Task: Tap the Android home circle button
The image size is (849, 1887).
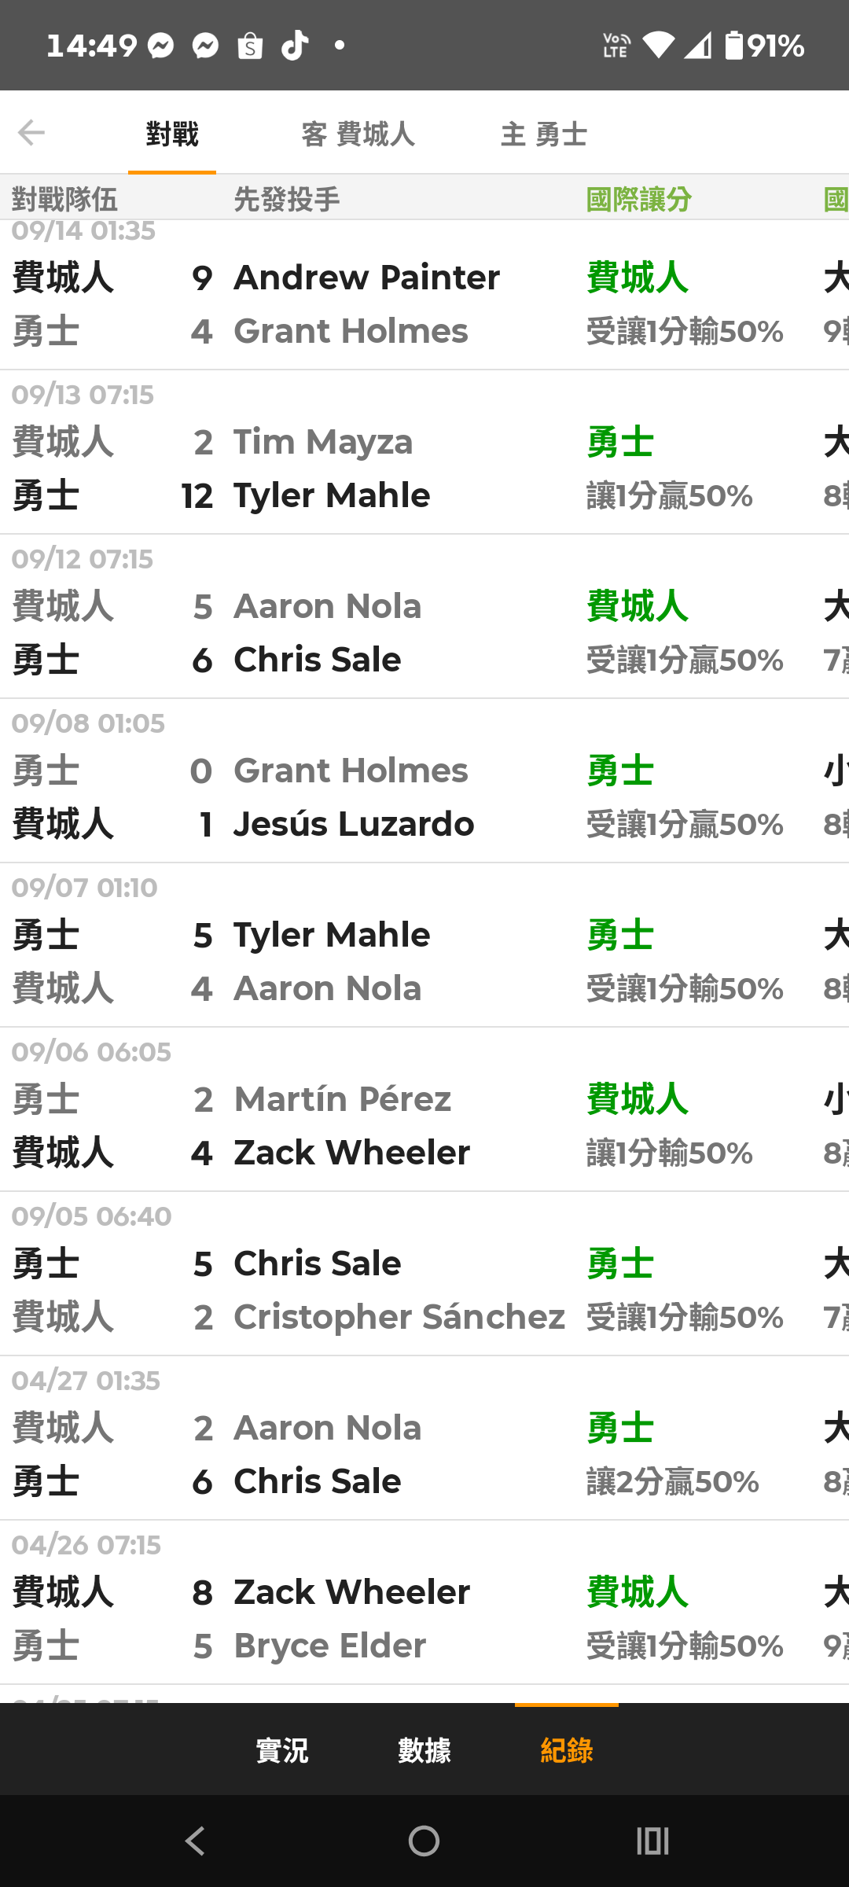Action: point(424,1841)
